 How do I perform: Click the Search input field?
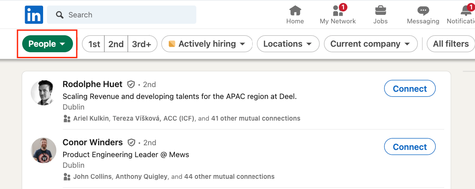(128, 15)
